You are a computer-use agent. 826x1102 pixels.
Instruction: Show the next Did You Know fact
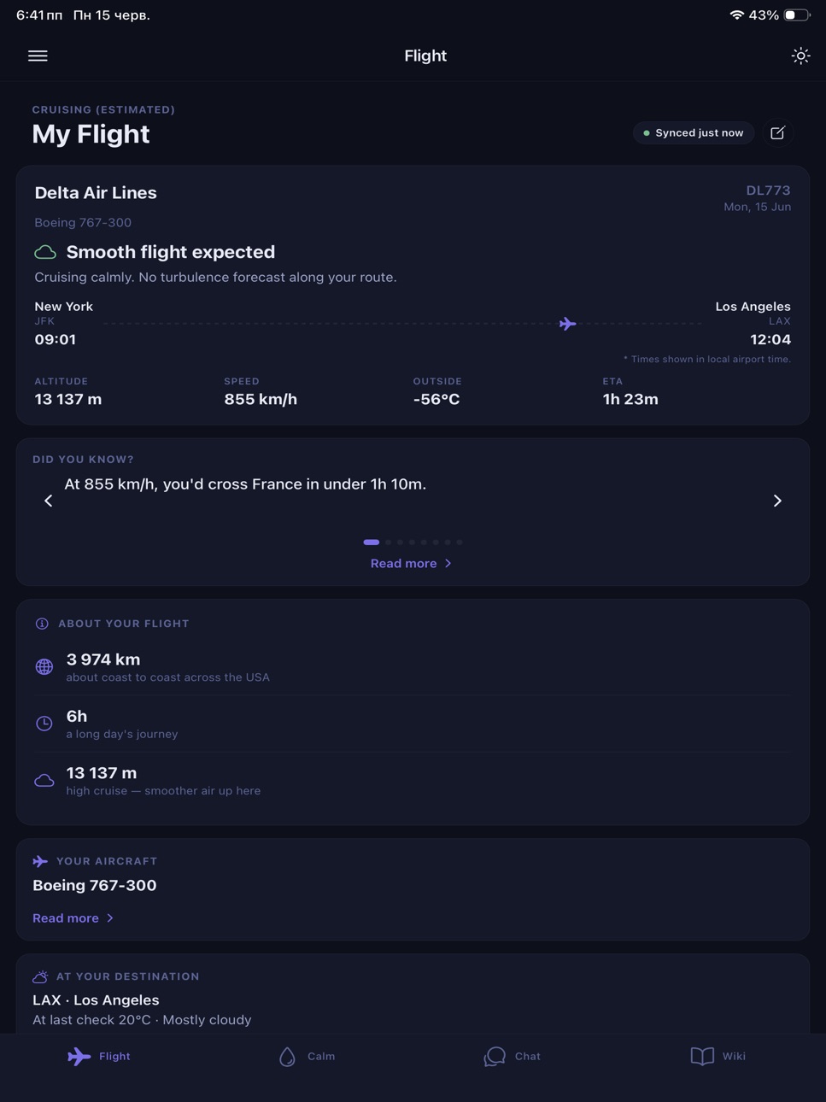[777, 501]
